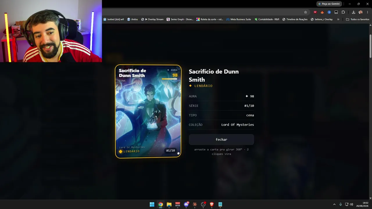Click the Chrome taskbar icon
This screenshot has width=372, height=209.
[x=160, y=204]
